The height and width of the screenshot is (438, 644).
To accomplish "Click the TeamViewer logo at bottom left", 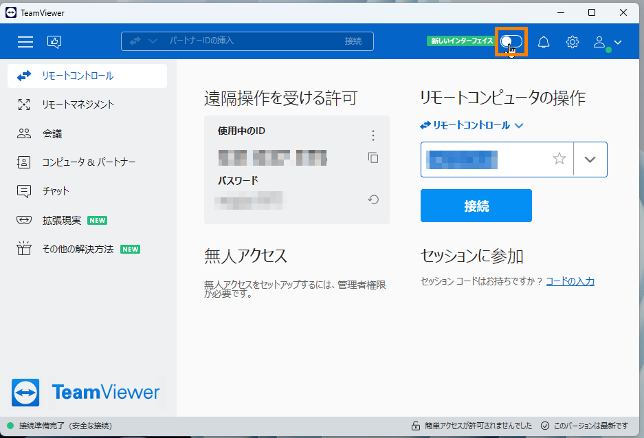I will 85,393.
